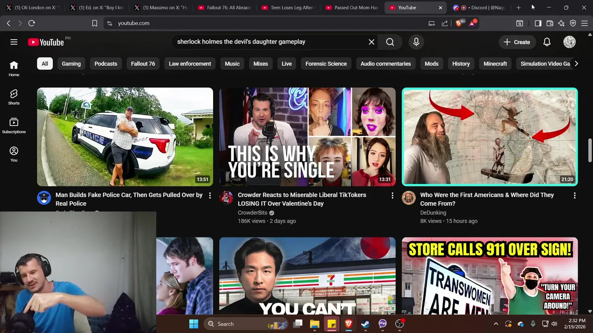Submit search with the magnifier button
This screenshot has width=593, height=333.
coord(390,42)
